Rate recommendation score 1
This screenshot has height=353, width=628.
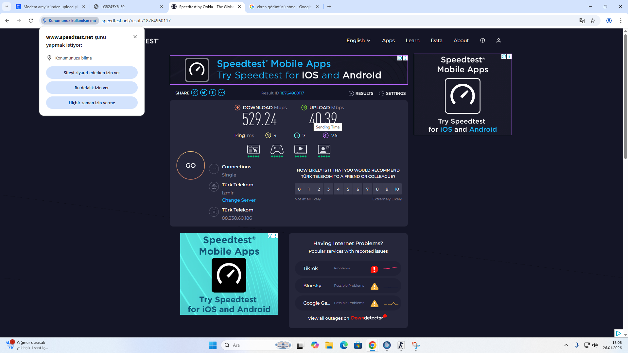click(309, 189)
